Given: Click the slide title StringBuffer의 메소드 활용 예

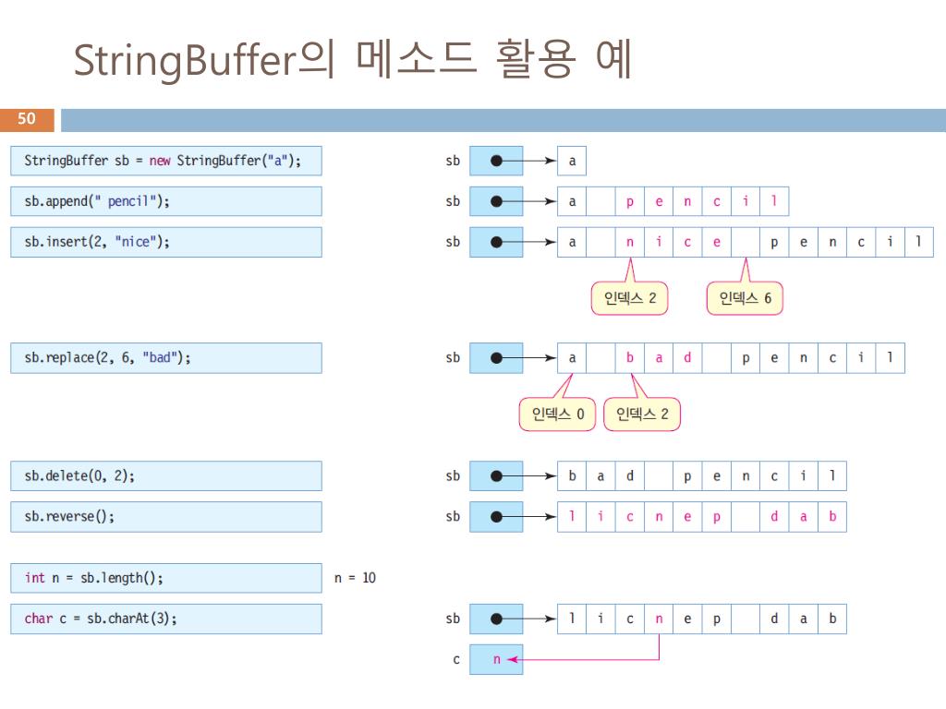Looking at the screenshot, I should point(352,60).
